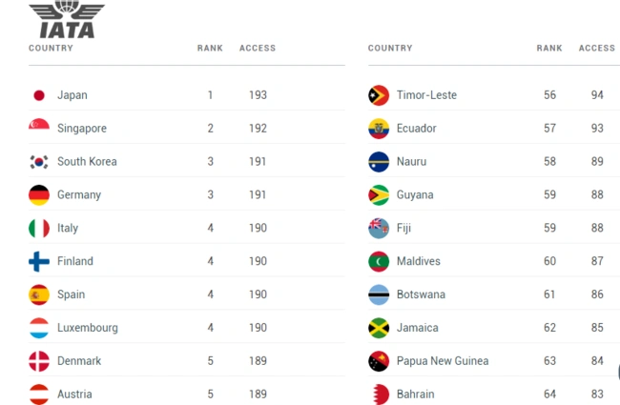The image size is (620, 405).
Task: Open the Bahrain country row
Action: [415, 395]
